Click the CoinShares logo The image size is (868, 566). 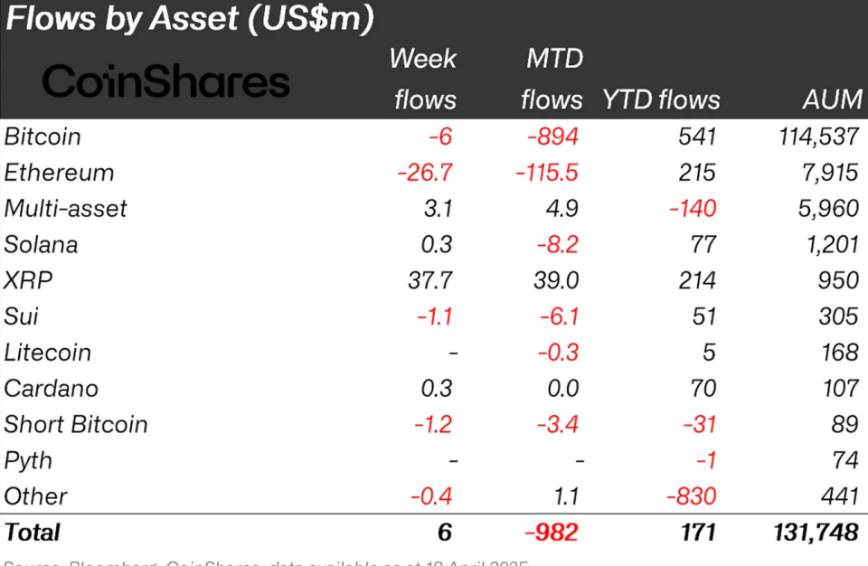tap(165, 80)
